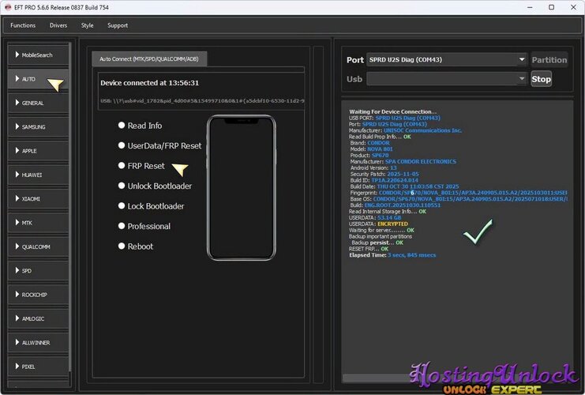Expand the MTK sidebar section
Viewport: 585px width, 395px height.
coord(38,223)
